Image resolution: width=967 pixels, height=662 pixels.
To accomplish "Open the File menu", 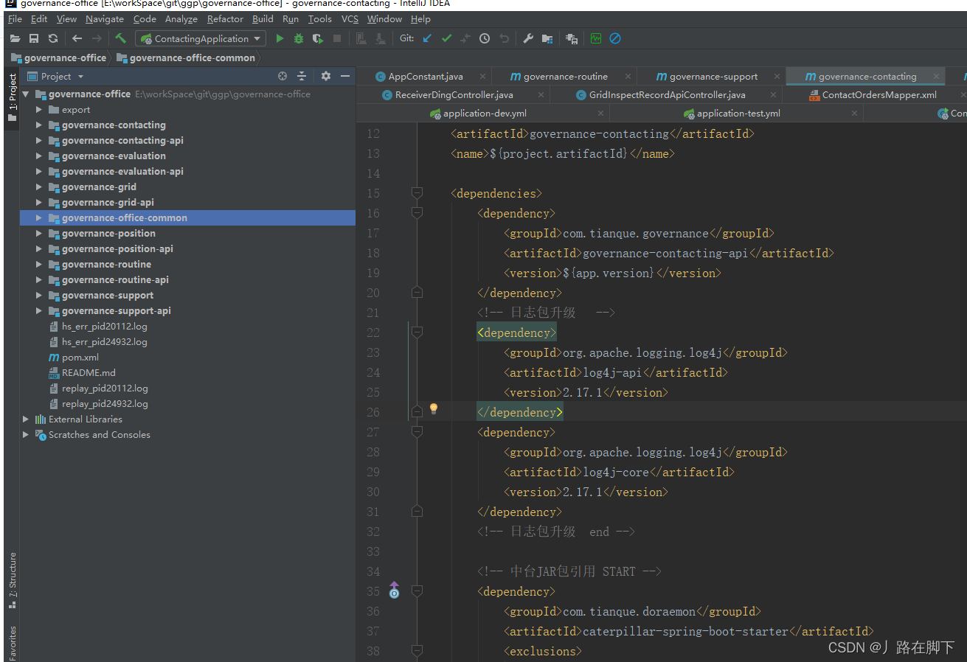I will pyautogui.click(x=15, y=19).
